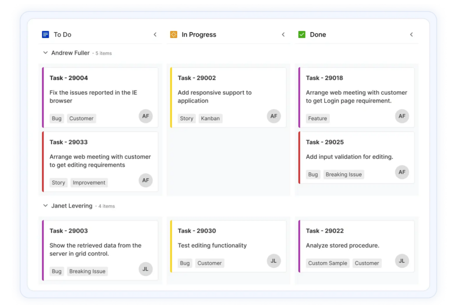Click the green Done checkmark icon
457x305 pixels.
(x=302, y=35)
